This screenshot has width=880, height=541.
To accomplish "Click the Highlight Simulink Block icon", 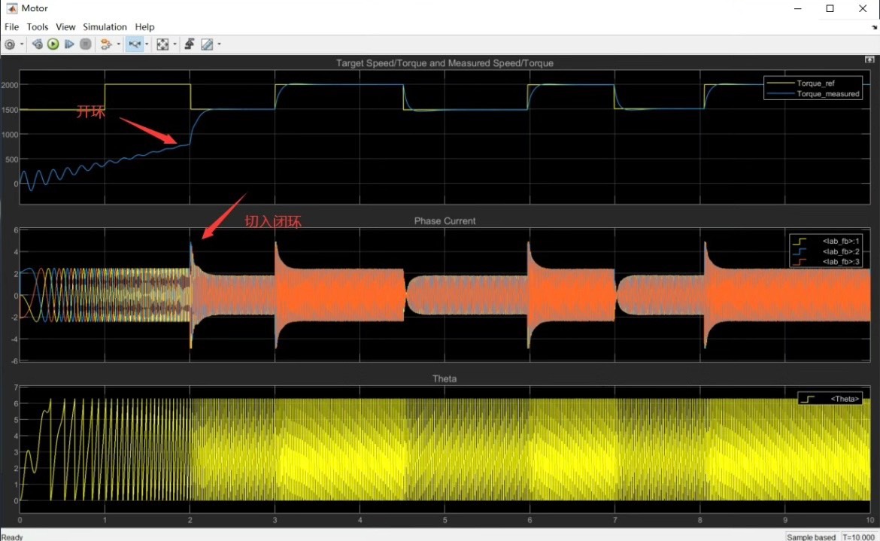I will pyautogui.click(x=105, y=44).
